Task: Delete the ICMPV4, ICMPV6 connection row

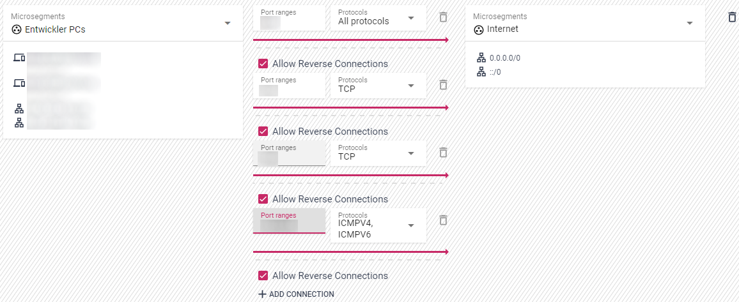Action: (443, 220)
